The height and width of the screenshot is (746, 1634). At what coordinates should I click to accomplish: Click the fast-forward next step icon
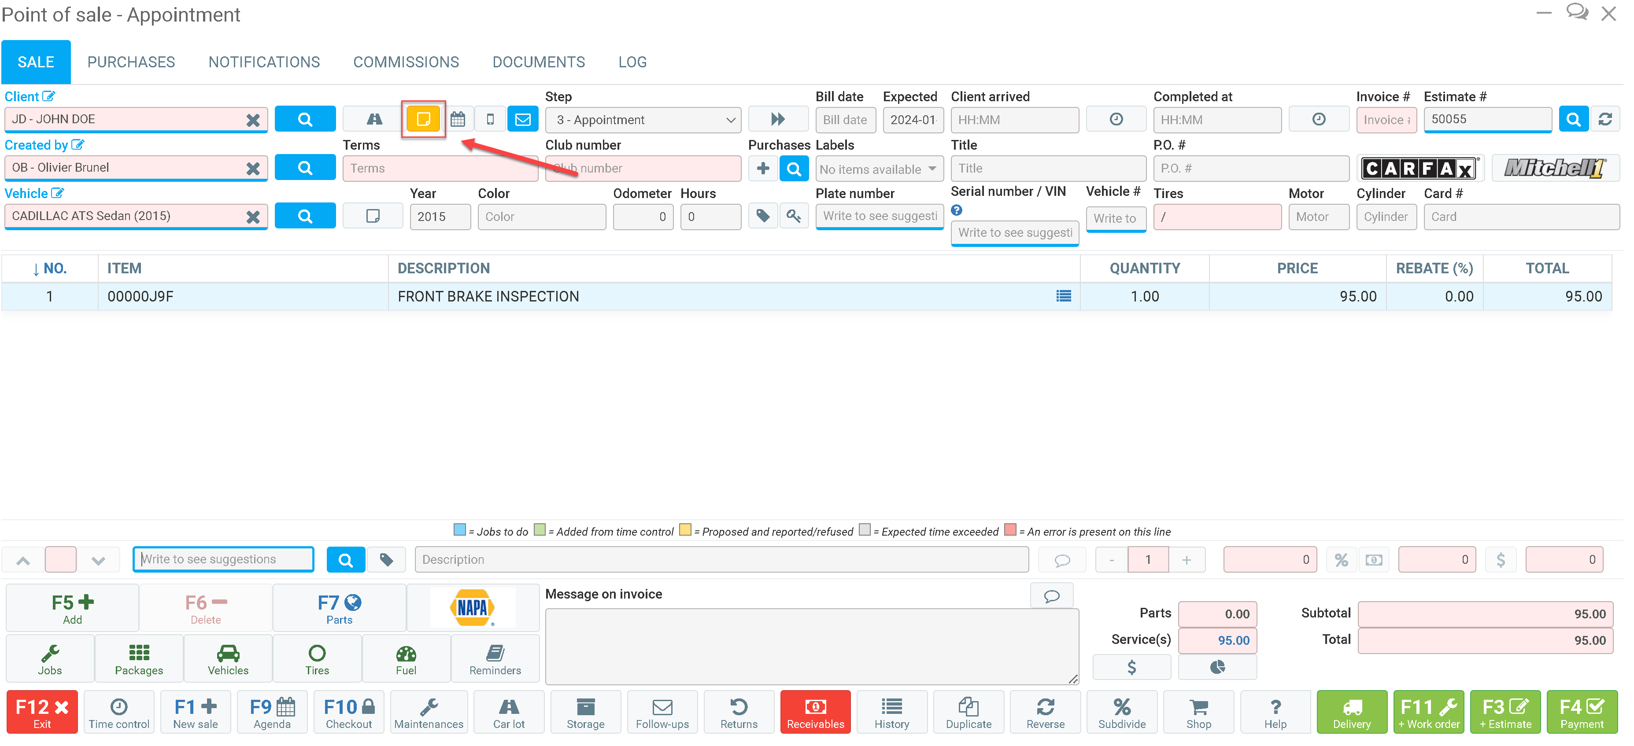point(778,119)
